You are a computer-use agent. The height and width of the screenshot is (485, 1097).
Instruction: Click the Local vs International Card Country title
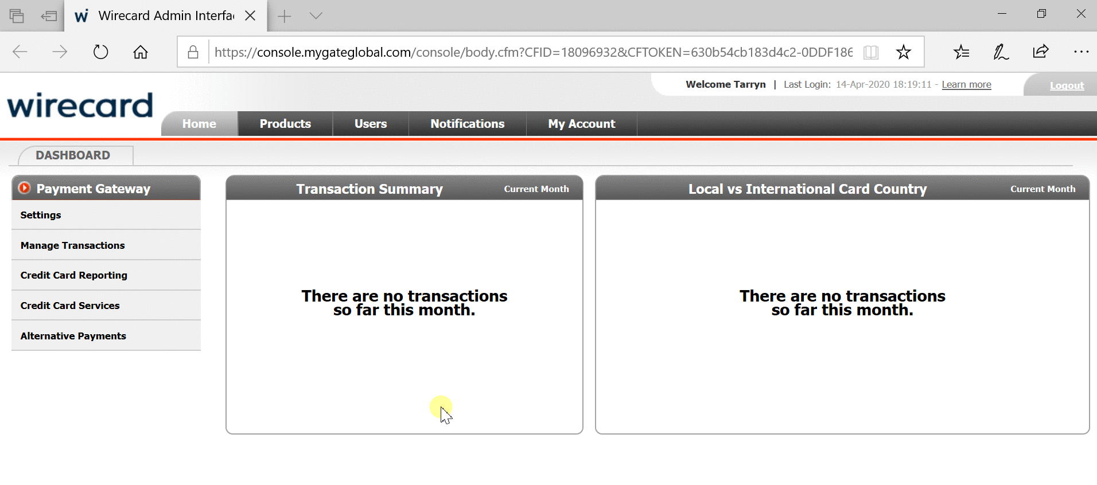[x=808, y=189]
